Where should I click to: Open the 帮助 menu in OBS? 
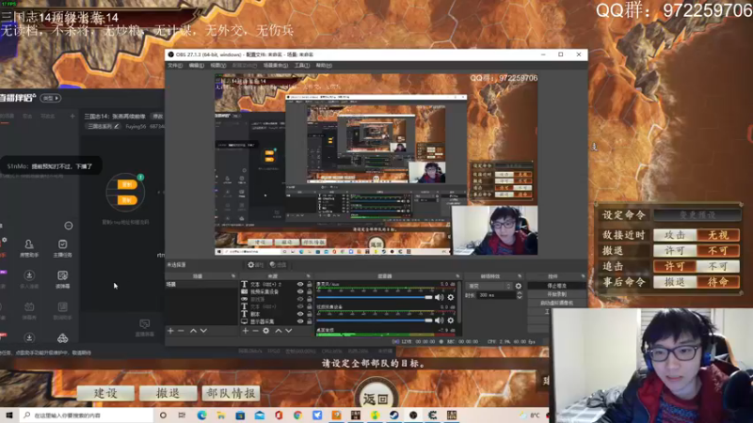coord(324,65)
